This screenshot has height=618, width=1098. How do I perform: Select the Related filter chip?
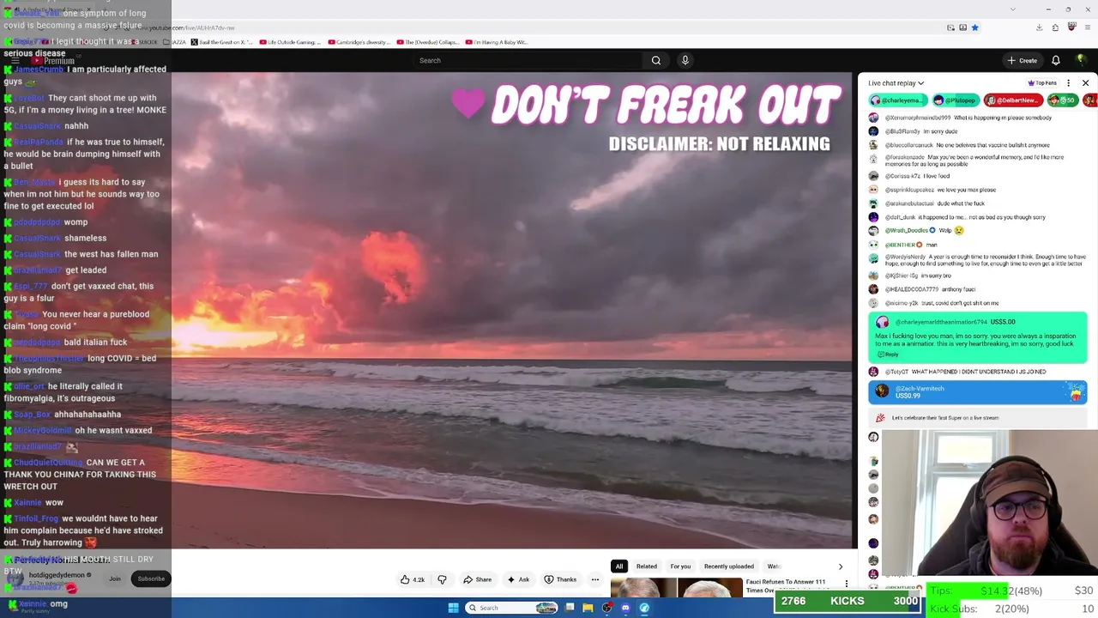coord(647,566)
